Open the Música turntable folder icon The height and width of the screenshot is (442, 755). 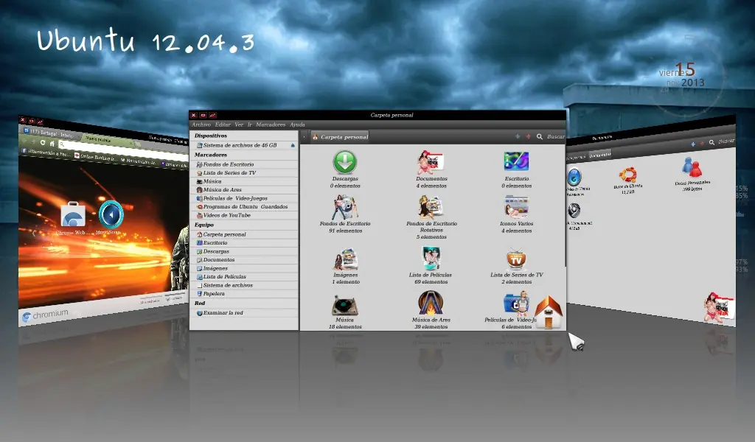345,304
